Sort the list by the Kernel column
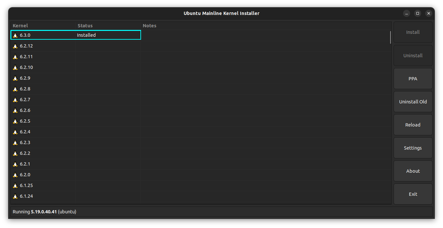Image resolution: width=443 pixels, height=228 pixels. 20,25
